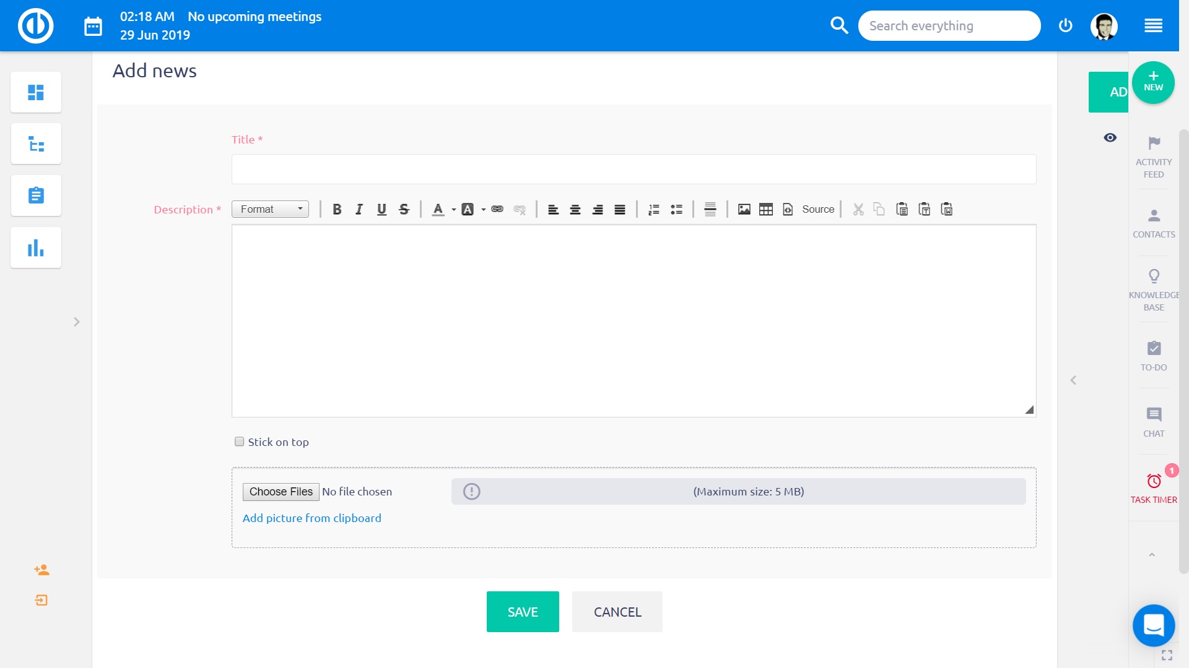Open the Activity Feed tab
The image size is (1189, 668).
coord(1154,157)
